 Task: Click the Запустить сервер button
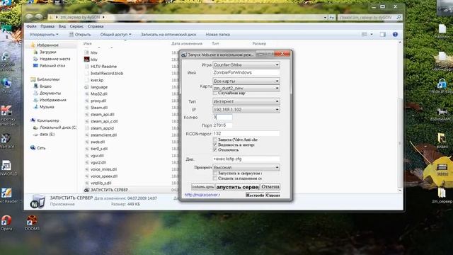(237, 187)
